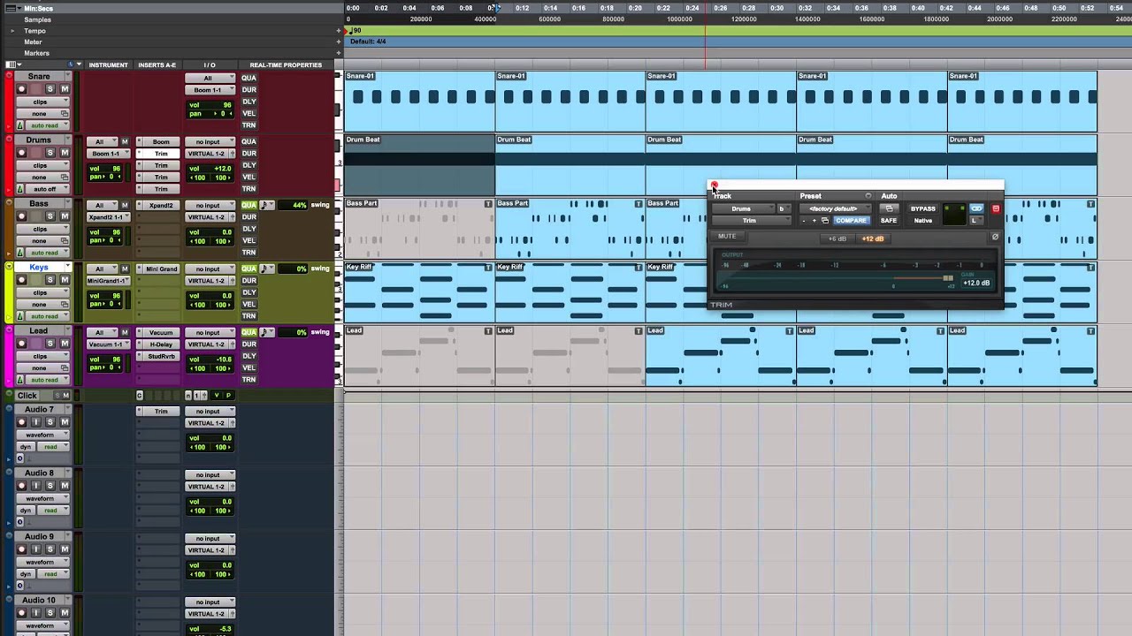Toggle the channel link icon in Trim plugin
Viewport: 1132px width, 636px height.
[976, 208]
